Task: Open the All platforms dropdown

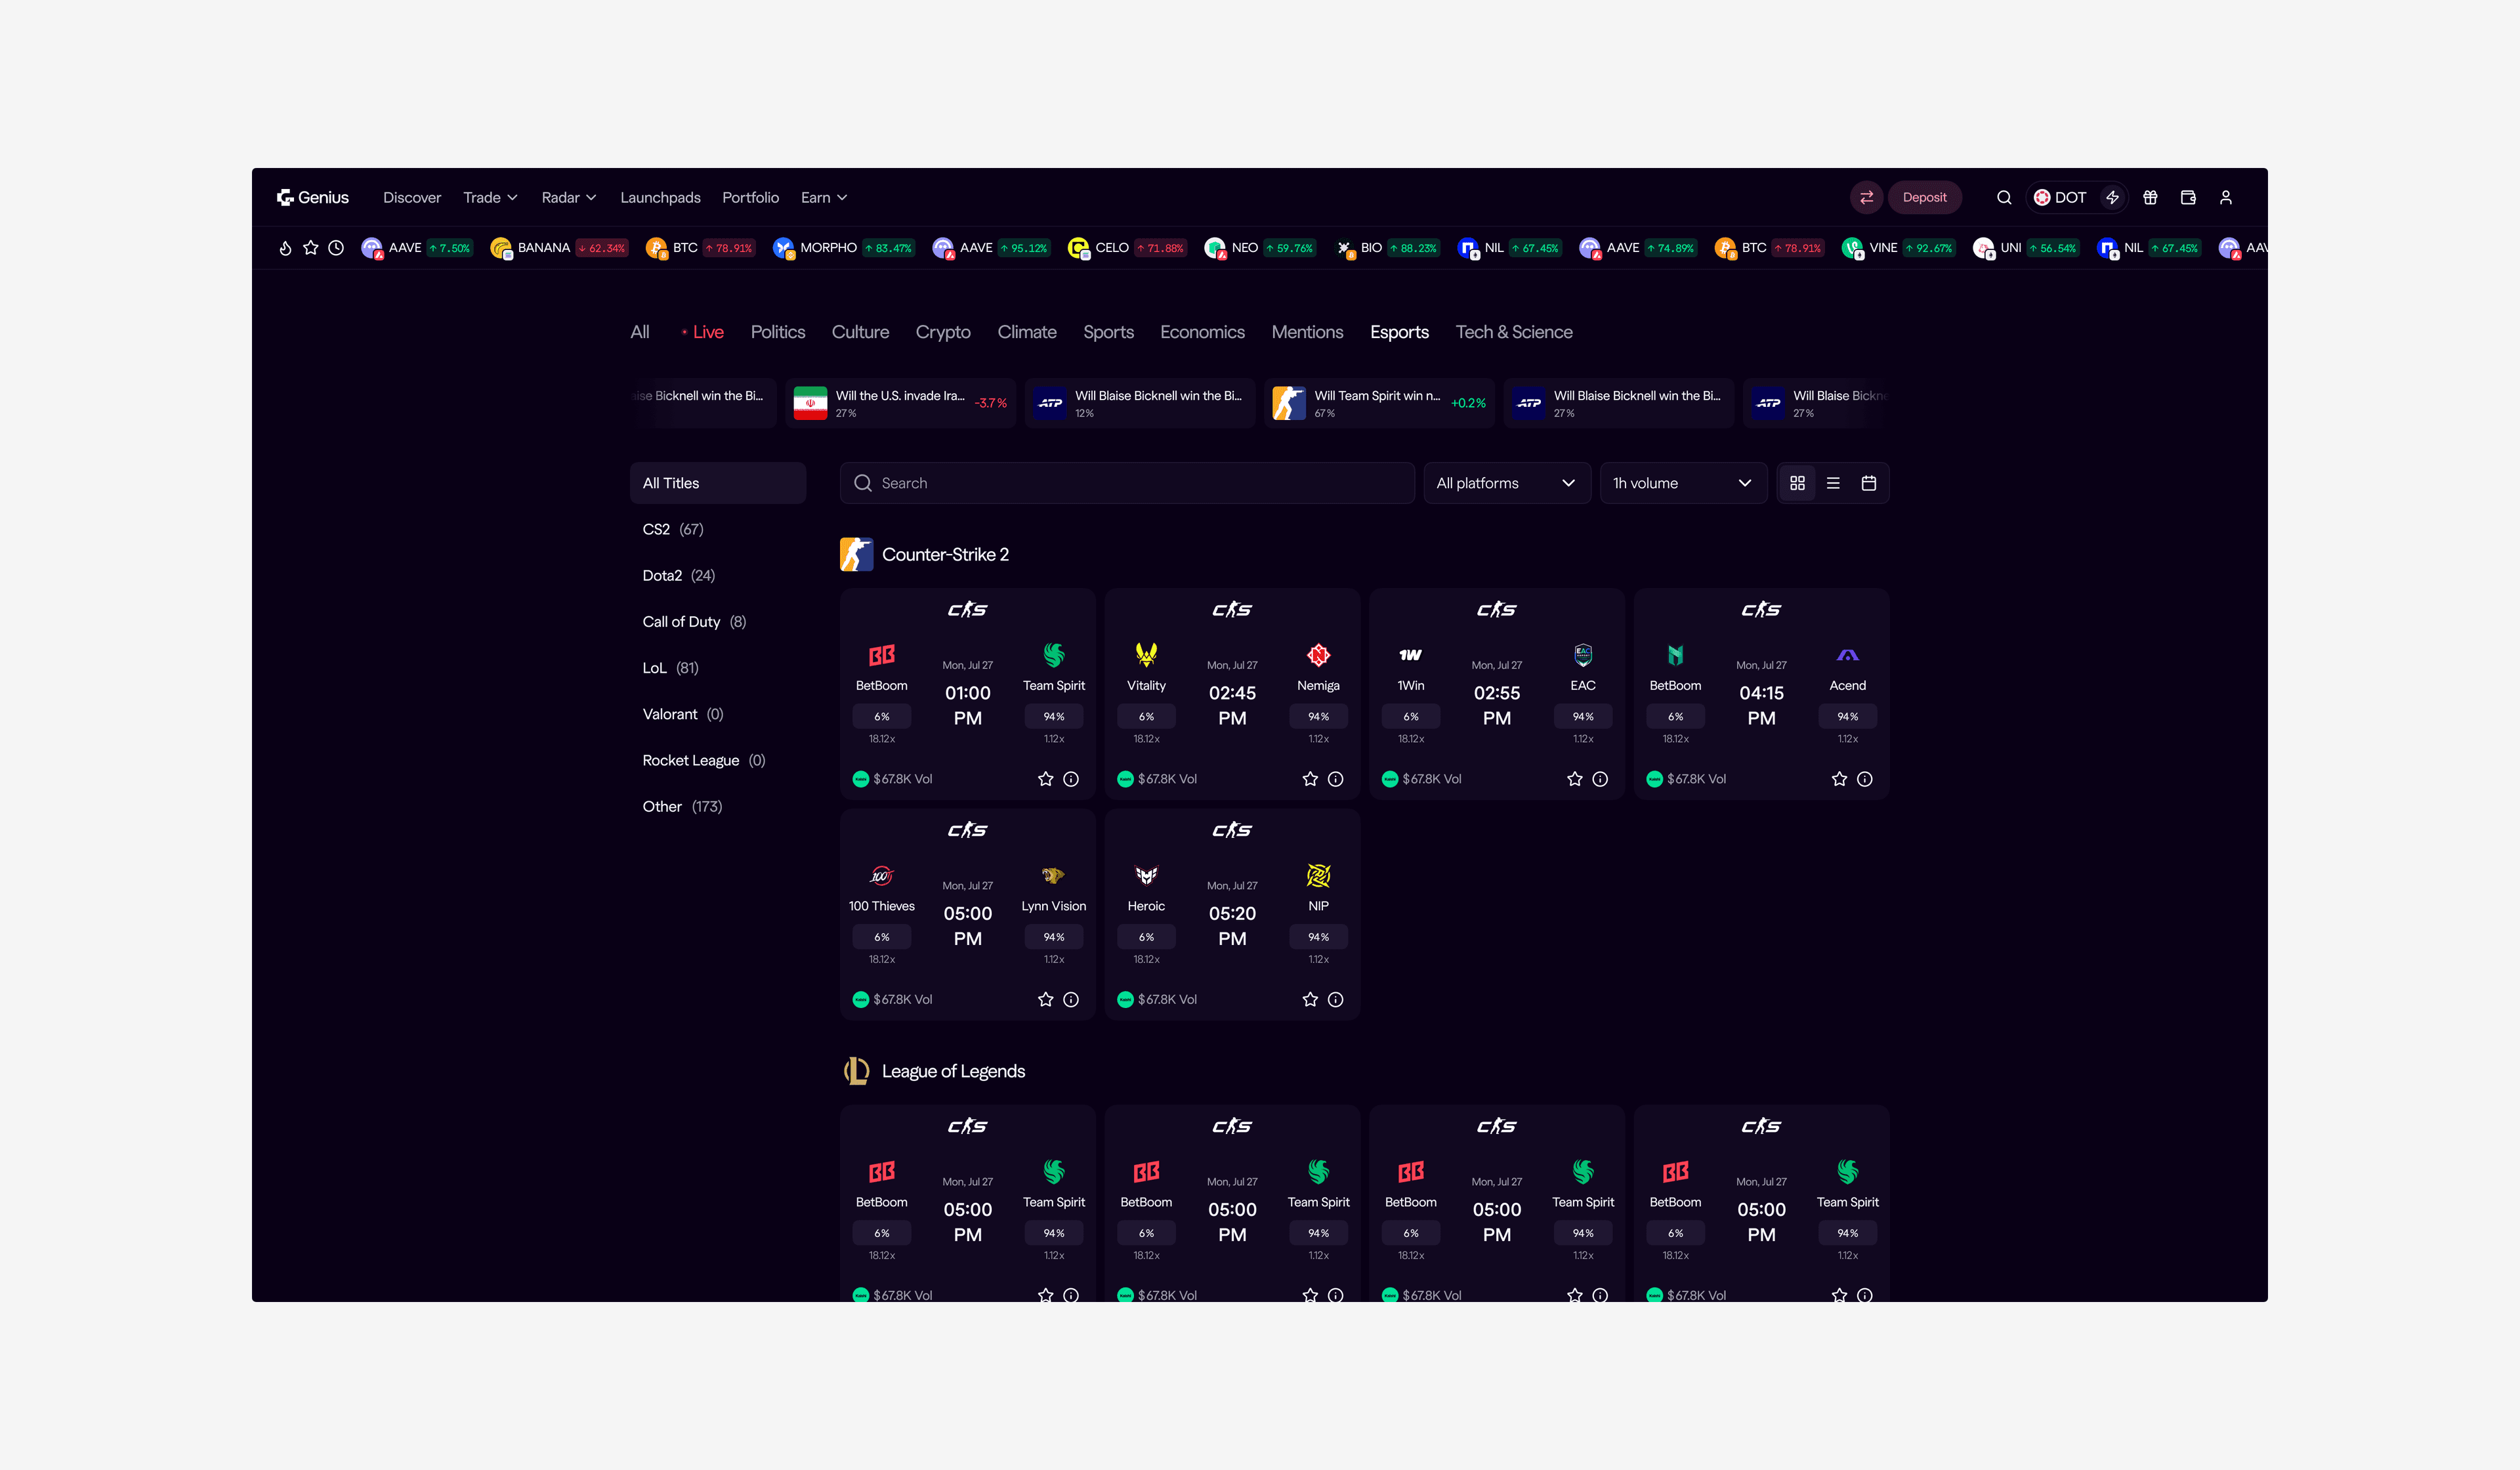Action: [1506, 483]
